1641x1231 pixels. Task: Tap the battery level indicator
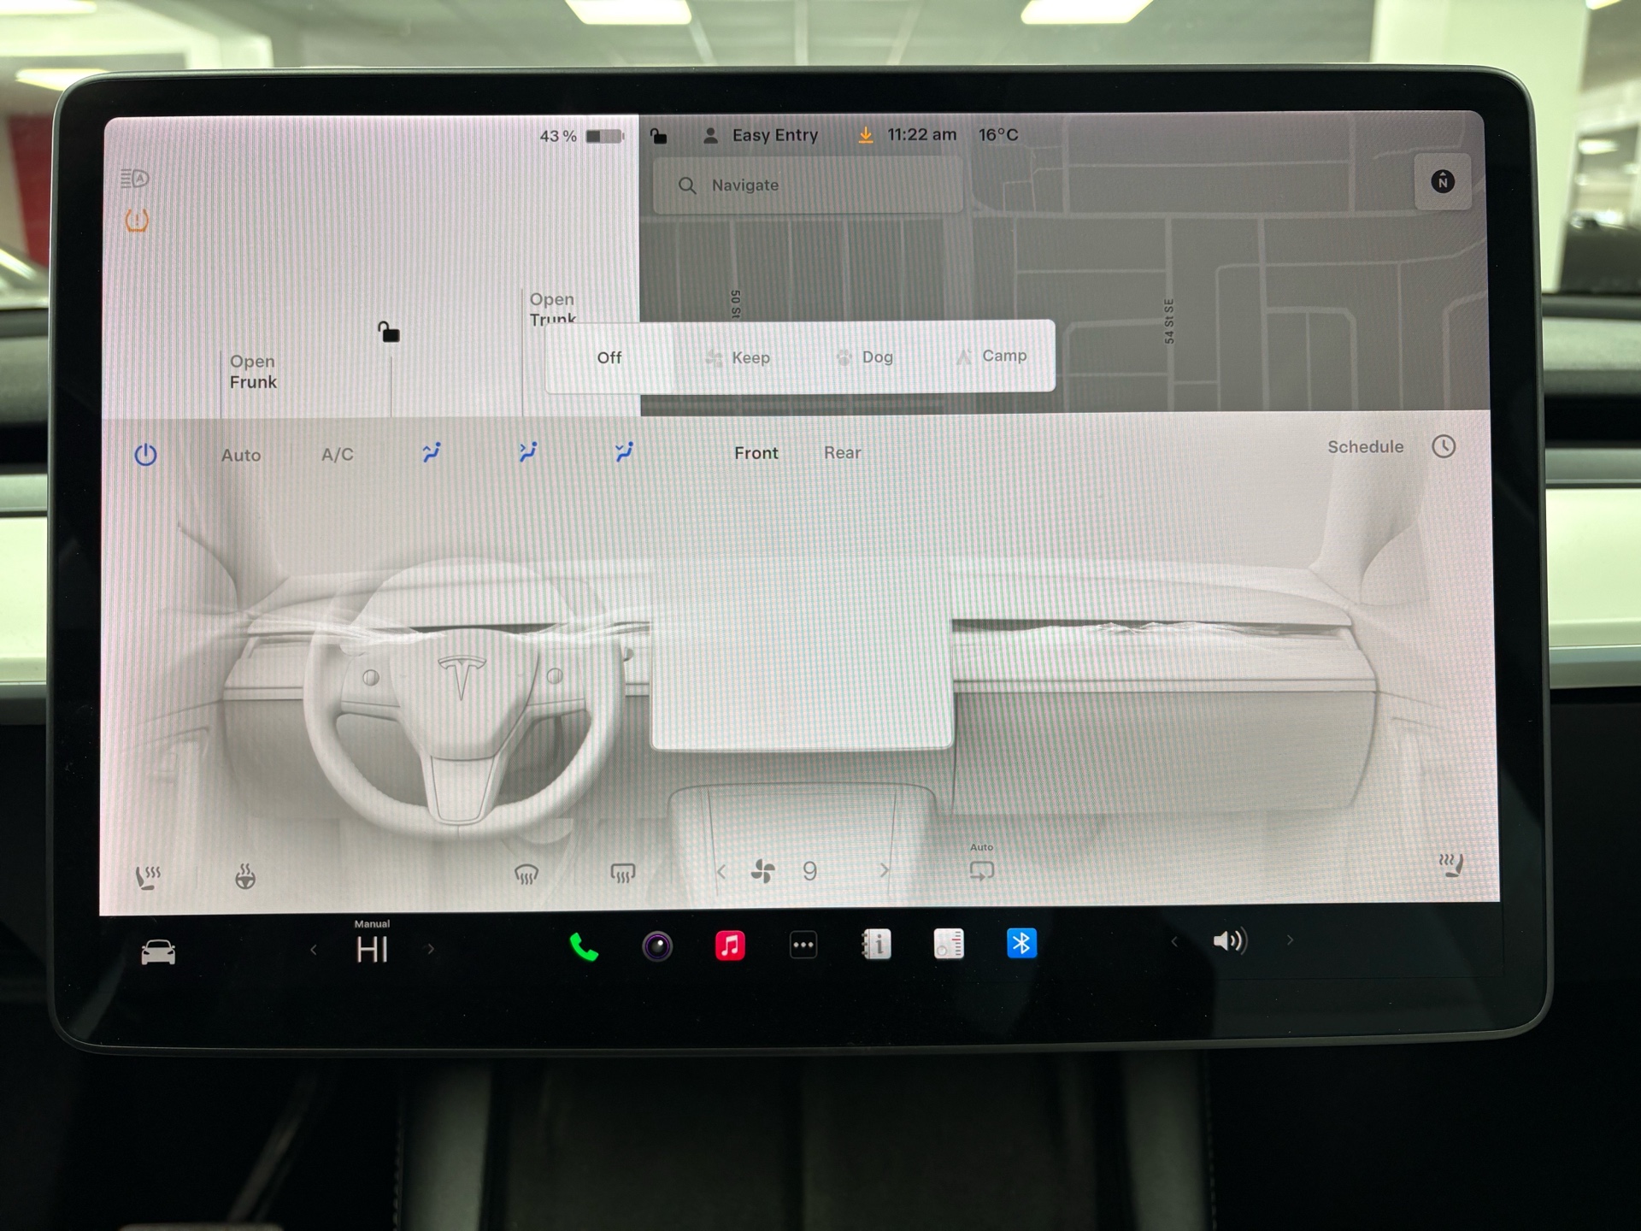click(x=605, y=136)
